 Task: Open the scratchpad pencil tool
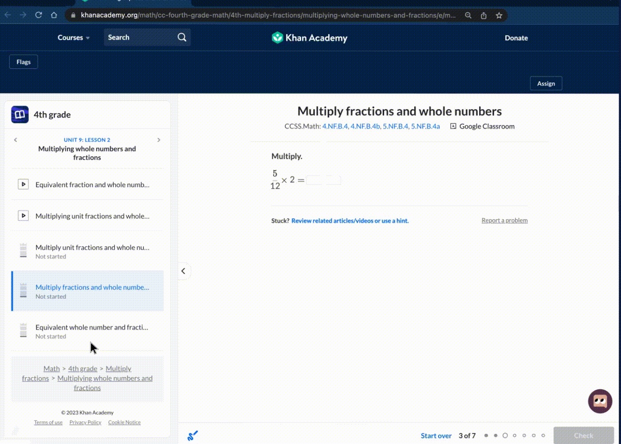click(x=193, y=436)
